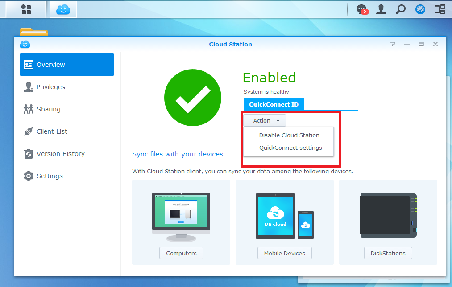The image size is (452, 287).
Task: Click the DS cloud tablet illustration
Action: click(275, 216)
